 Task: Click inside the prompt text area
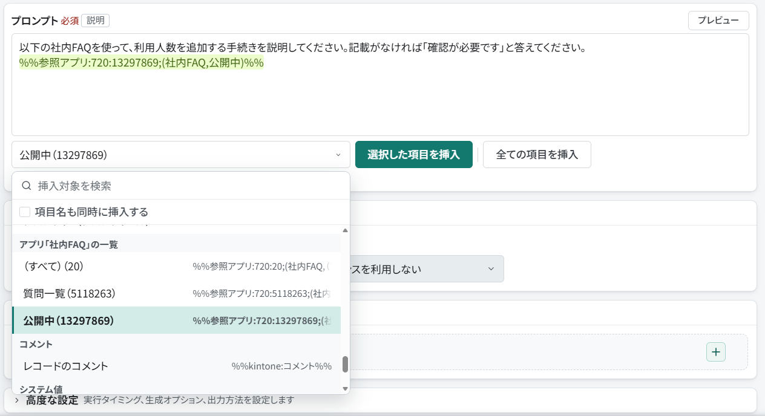tap(380, 85)
